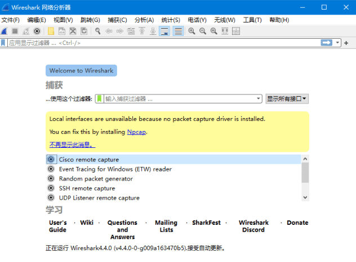
Task: Click interface list scroll down arrow
Action: tap(305, 197)
